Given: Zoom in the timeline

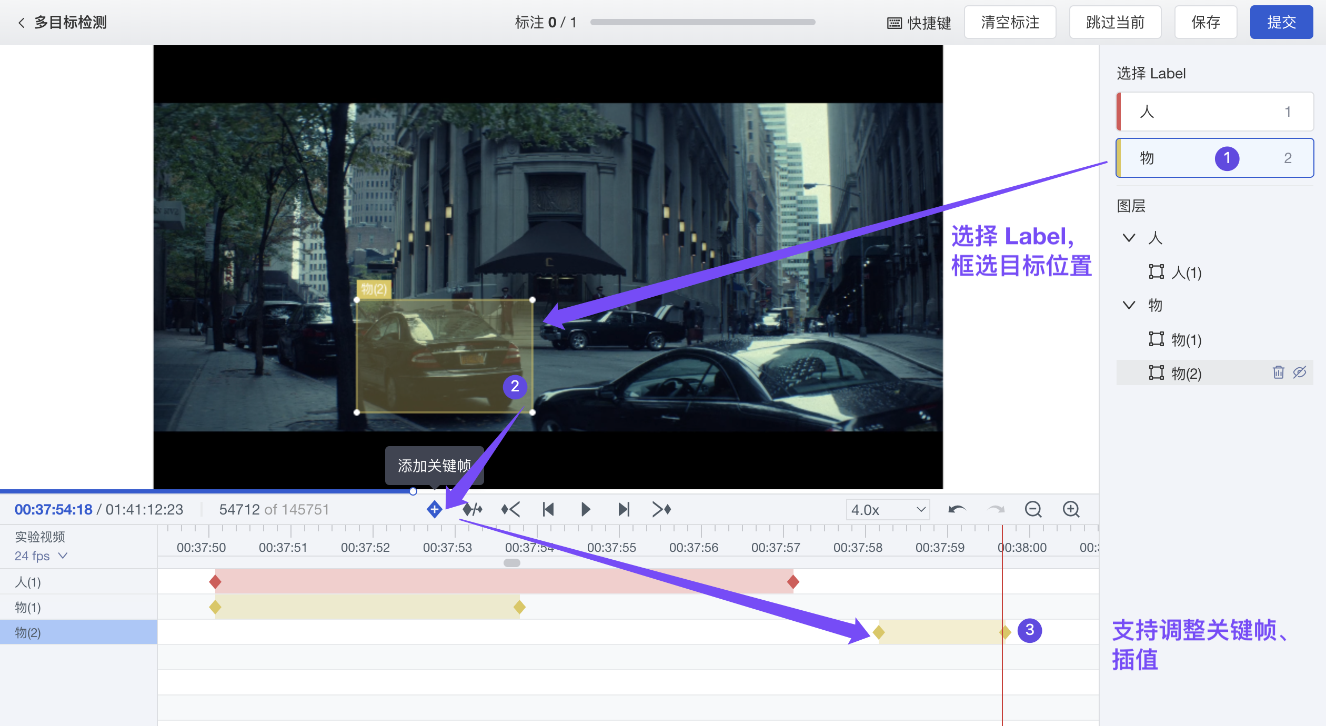Looking at the screenshot, I should 1071,509.
